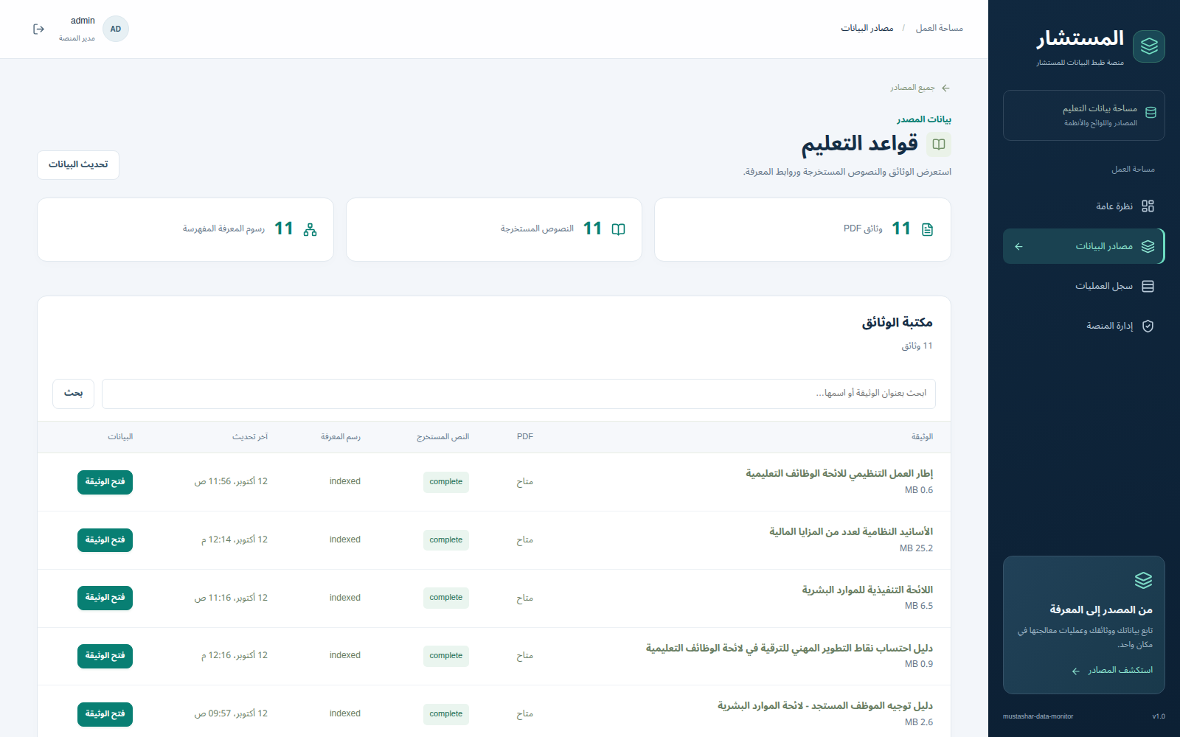Click title إطار العمل التنظيمي للائحة الوظائف التعليمية
Image resolution: width=1180 pixels, height=737 pixels.
839,474
